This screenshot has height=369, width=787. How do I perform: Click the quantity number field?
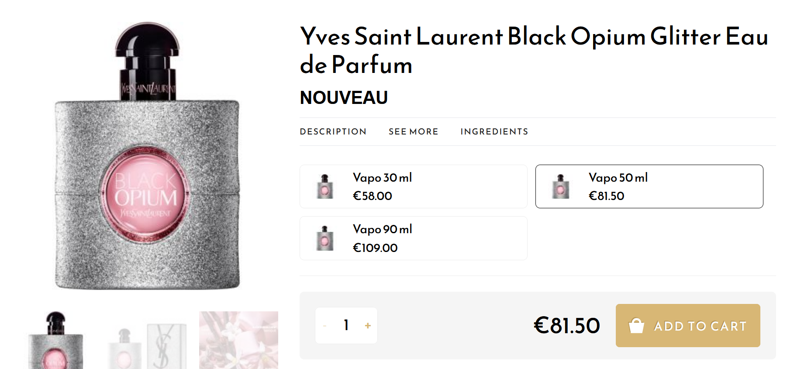[346, 325]
